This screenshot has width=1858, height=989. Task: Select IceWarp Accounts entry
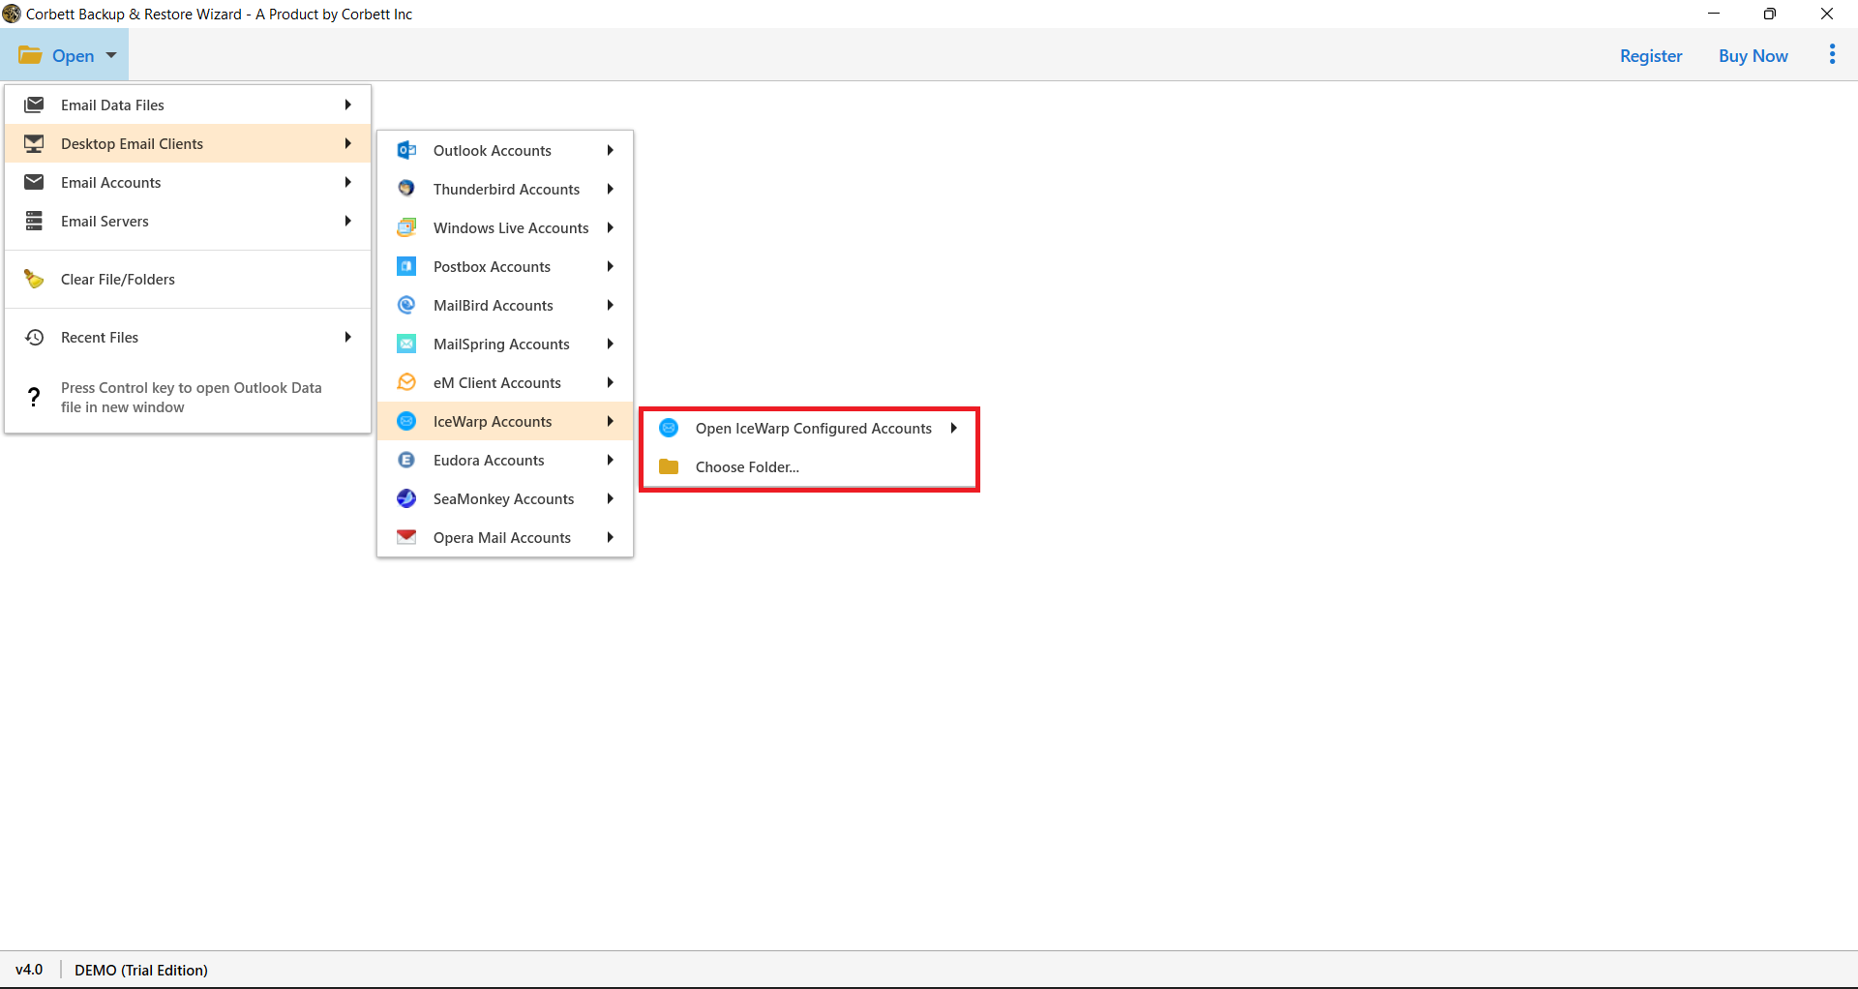[x=505, y=421]
